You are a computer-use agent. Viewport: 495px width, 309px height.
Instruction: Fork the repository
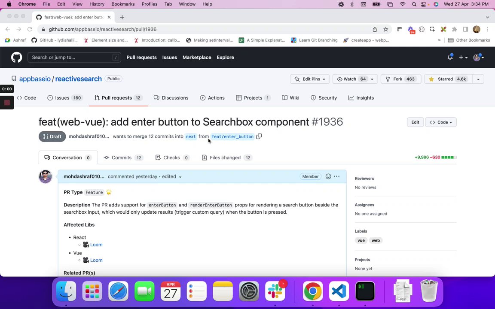click(x=401, y=79)
